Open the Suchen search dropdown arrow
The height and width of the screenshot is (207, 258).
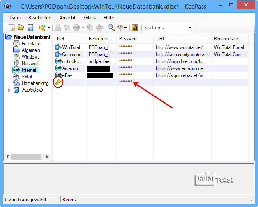click(190, 28)
